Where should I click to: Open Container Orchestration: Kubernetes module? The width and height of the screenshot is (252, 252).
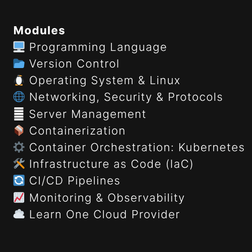click(x=137, y=147)
